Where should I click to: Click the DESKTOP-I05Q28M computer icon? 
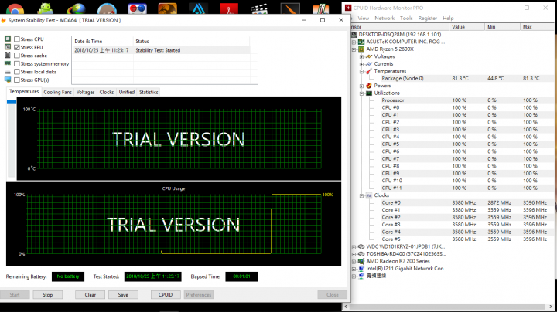click(x=354, y=35)
